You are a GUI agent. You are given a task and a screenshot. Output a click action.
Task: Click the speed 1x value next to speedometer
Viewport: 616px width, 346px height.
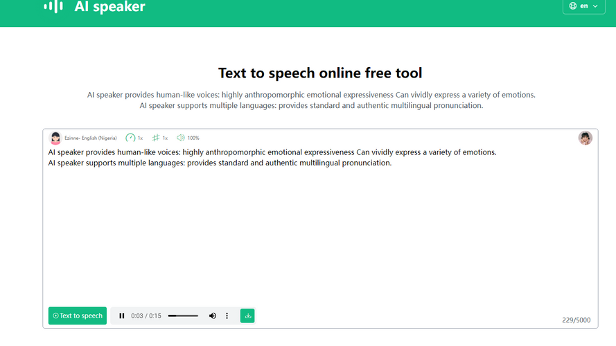[x=140, y=138]
